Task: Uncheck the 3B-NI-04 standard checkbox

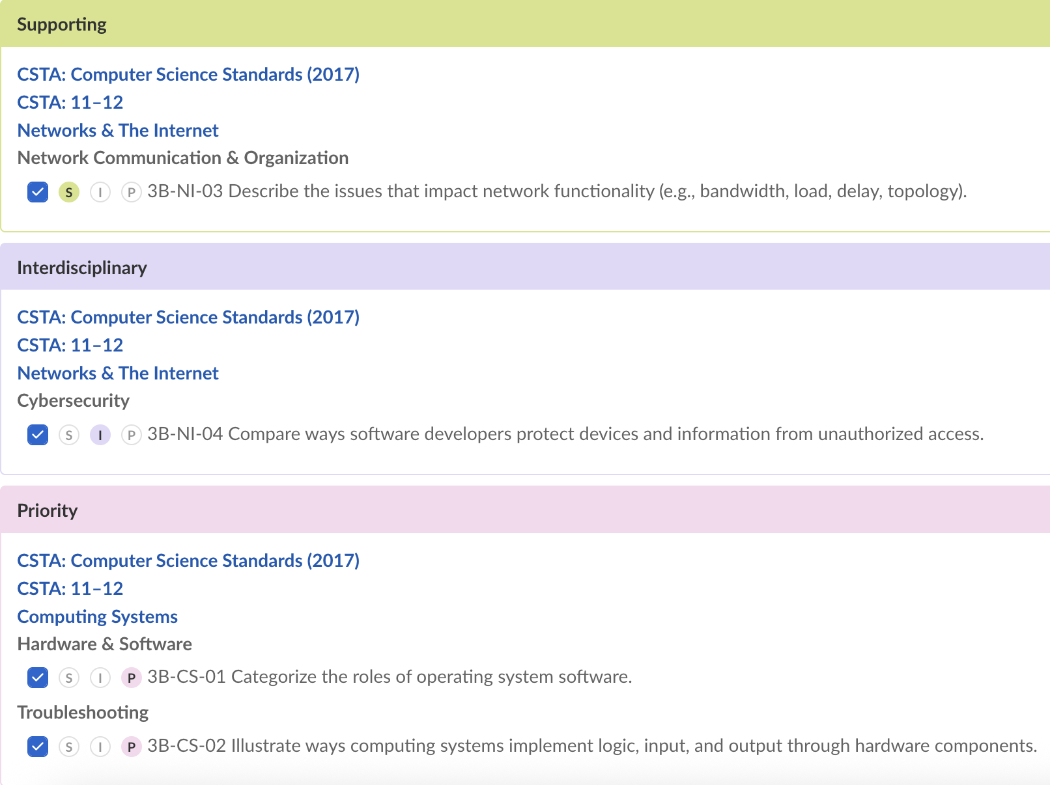Action: pos(38,435)
